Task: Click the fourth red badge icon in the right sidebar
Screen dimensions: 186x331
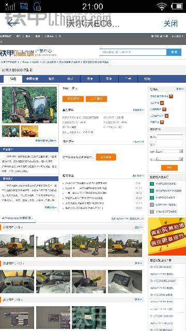Action: [x=166, y=116]
